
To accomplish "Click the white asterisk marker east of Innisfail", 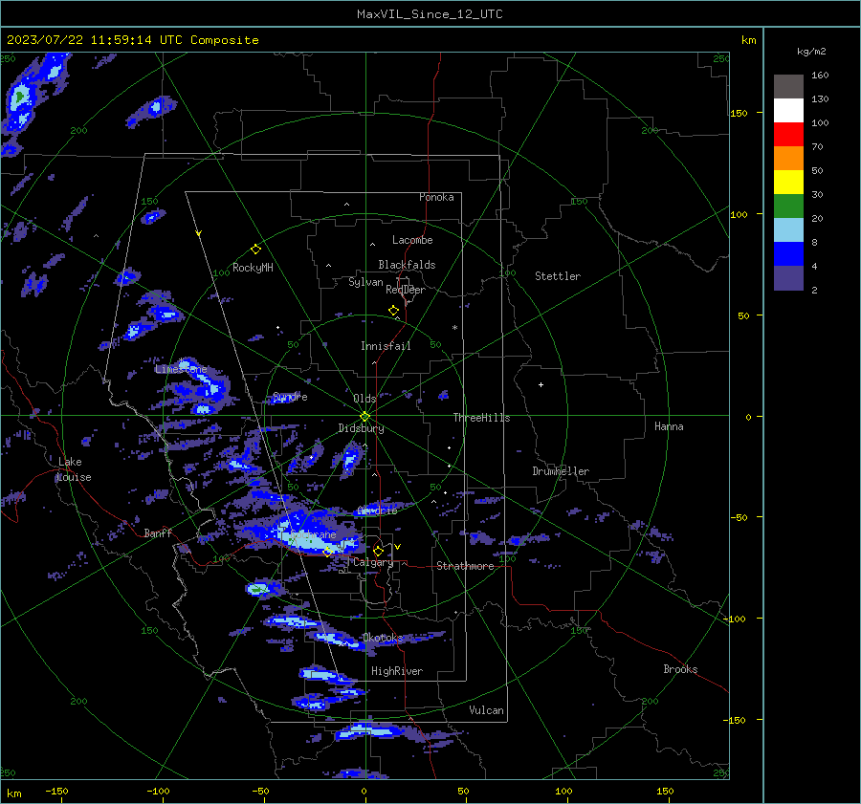I will click(454, 328).
